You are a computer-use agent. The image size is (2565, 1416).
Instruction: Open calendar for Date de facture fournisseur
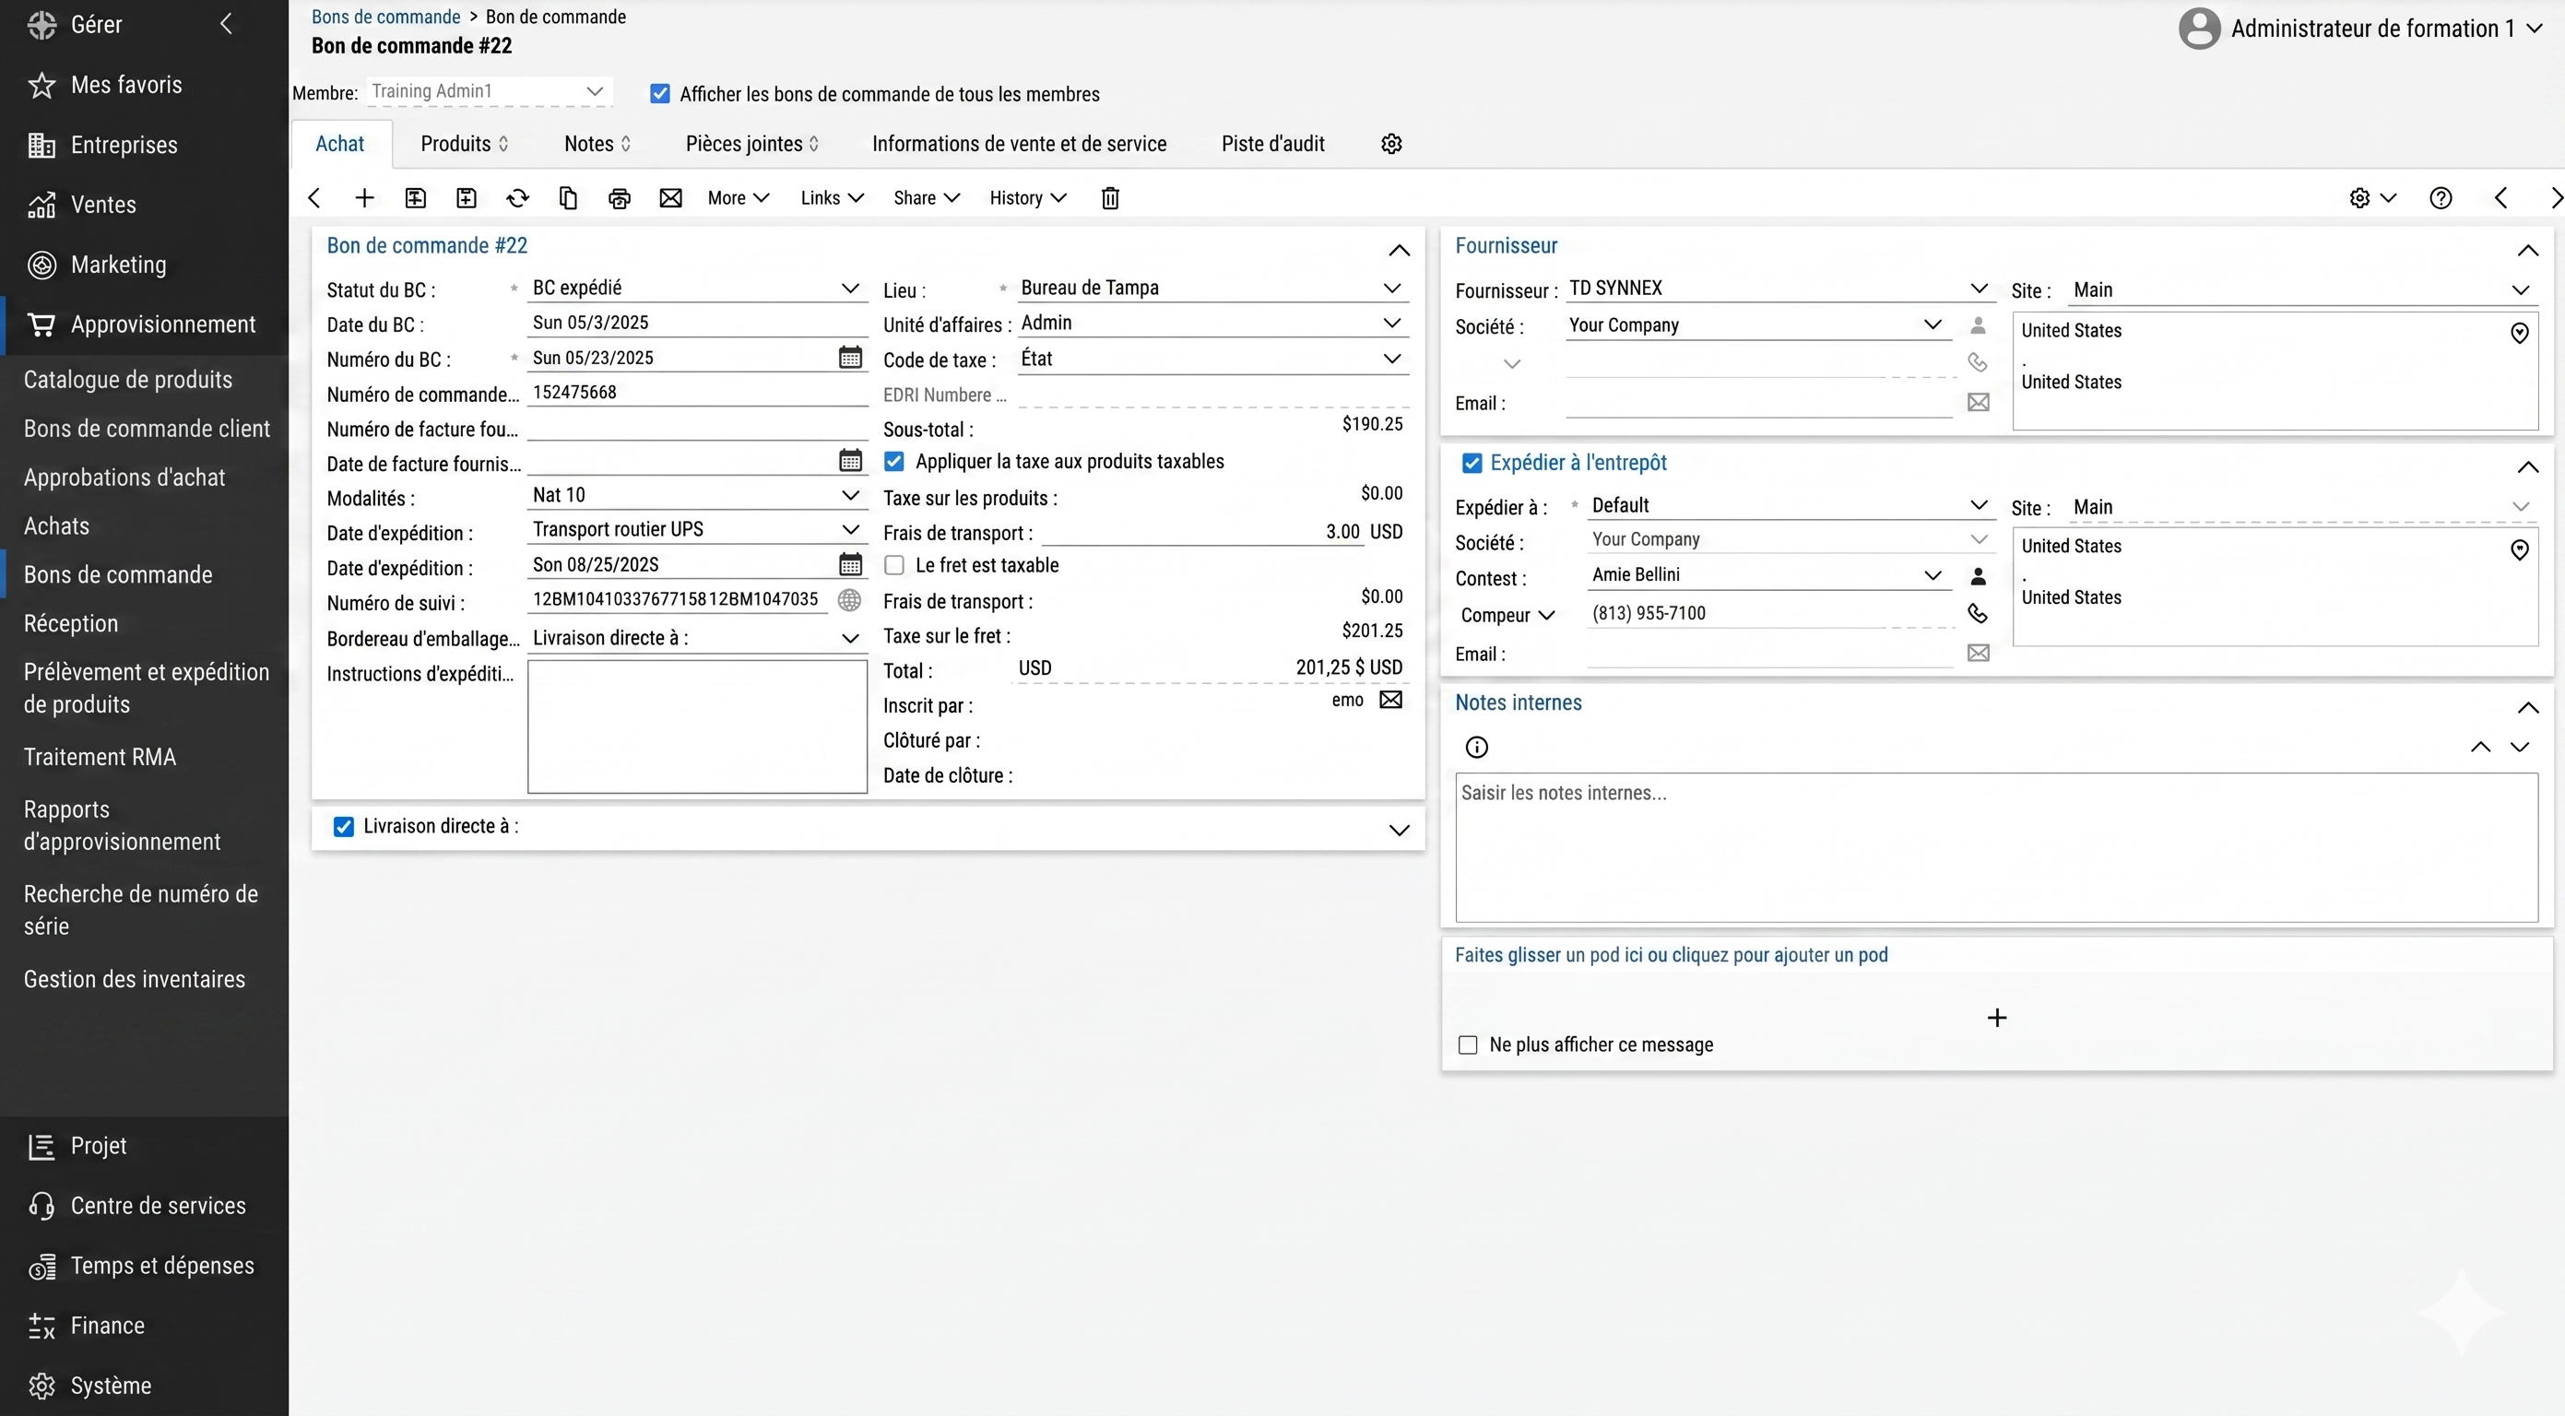(850, 460)
